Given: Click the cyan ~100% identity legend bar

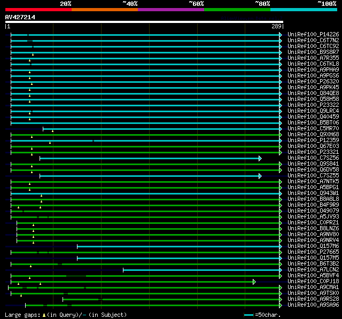Looking at the screenshot, I should 304,10.
